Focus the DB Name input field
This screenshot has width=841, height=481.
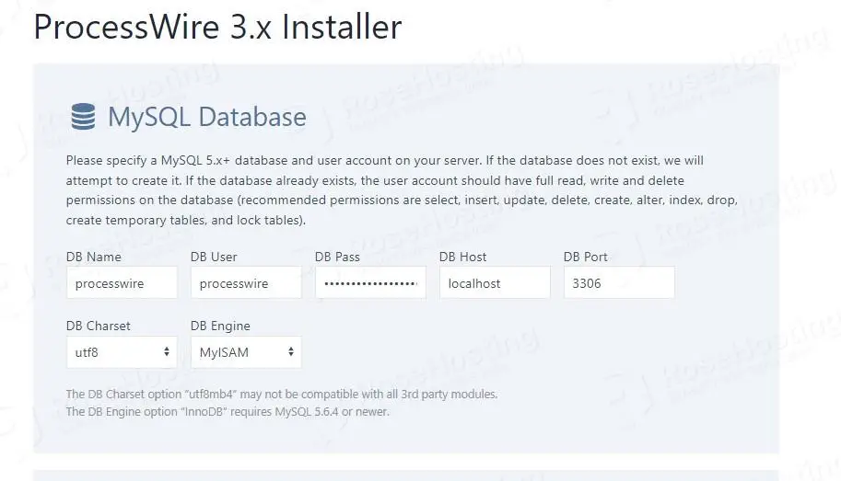point(122,283)
